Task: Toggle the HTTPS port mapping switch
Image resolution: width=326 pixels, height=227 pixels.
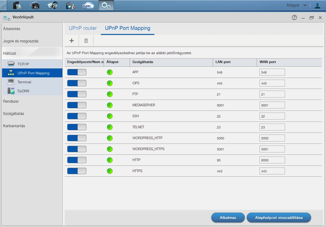Action: tap(77, 171)
